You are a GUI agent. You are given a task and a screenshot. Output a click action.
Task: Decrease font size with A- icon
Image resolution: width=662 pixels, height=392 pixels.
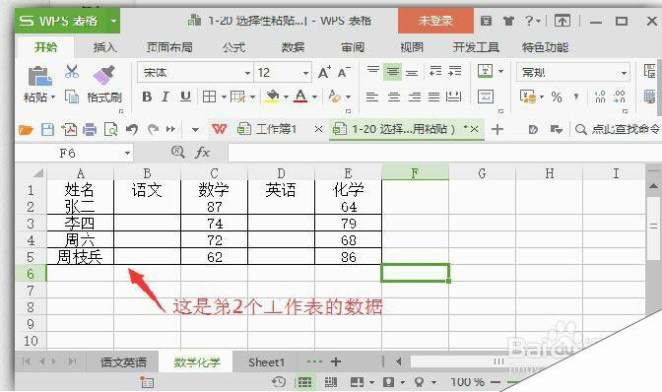click(344, 73)
